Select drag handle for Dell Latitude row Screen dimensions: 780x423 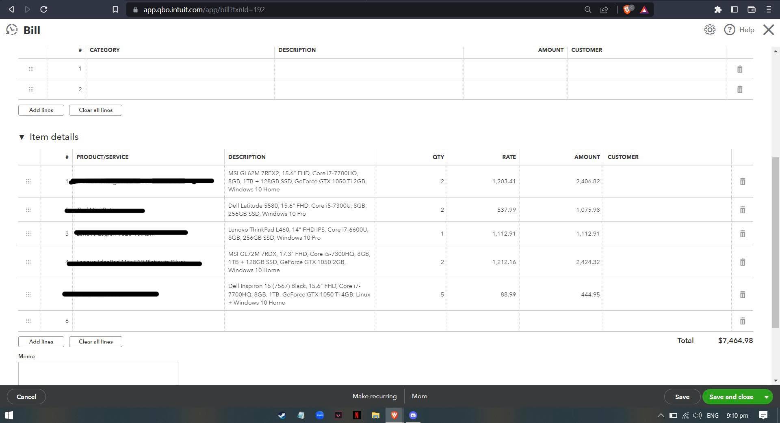pos(28,210)
